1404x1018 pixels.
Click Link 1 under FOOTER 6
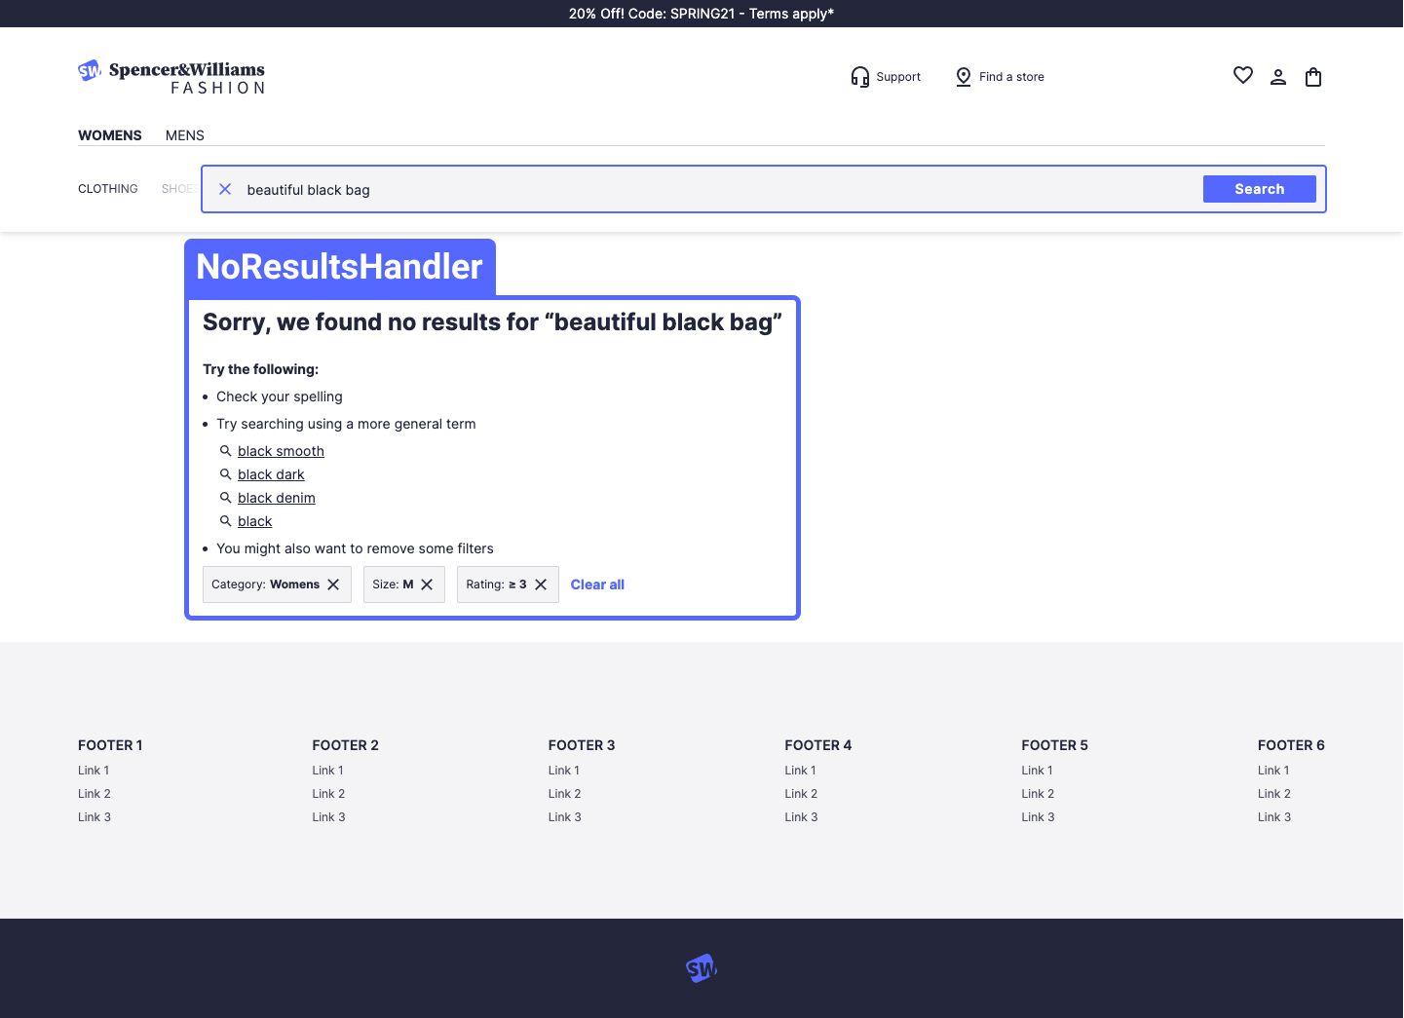point(1273,771)
